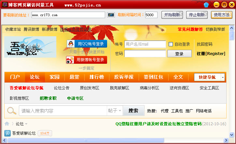Click the hot search term 网络电话
This screenshot has height=144, width=236.
[204, 111]
